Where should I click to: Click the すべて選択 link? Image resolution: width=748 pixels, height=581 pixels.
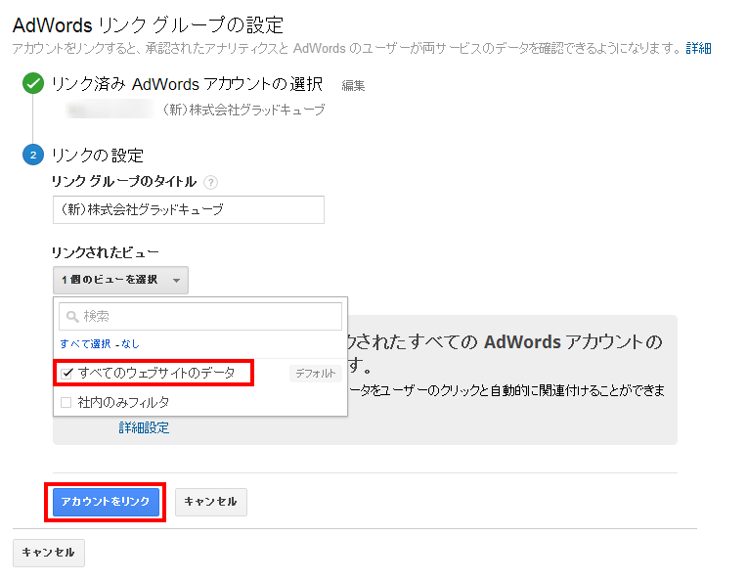pyautogui.click(x=85, y=344)
